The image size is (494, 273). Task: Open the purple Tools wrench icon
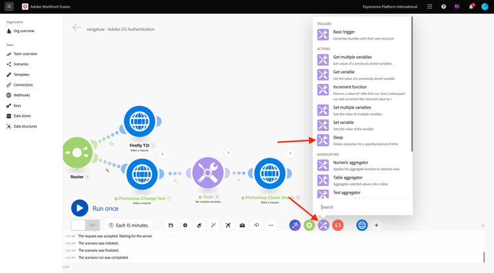point(323,225)
